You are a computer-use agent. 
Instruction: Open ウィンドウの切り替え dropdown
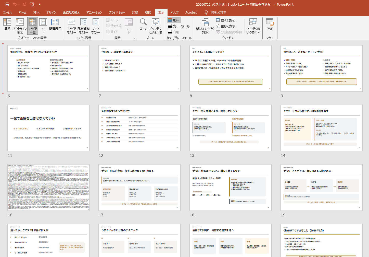click(253, 26)
